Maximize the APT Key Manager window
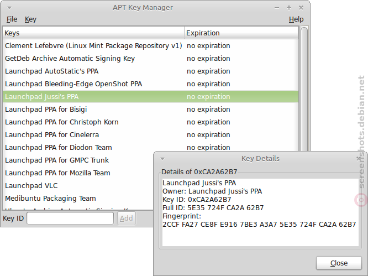This screenshot has height=276, width=368. click(289, 8)
